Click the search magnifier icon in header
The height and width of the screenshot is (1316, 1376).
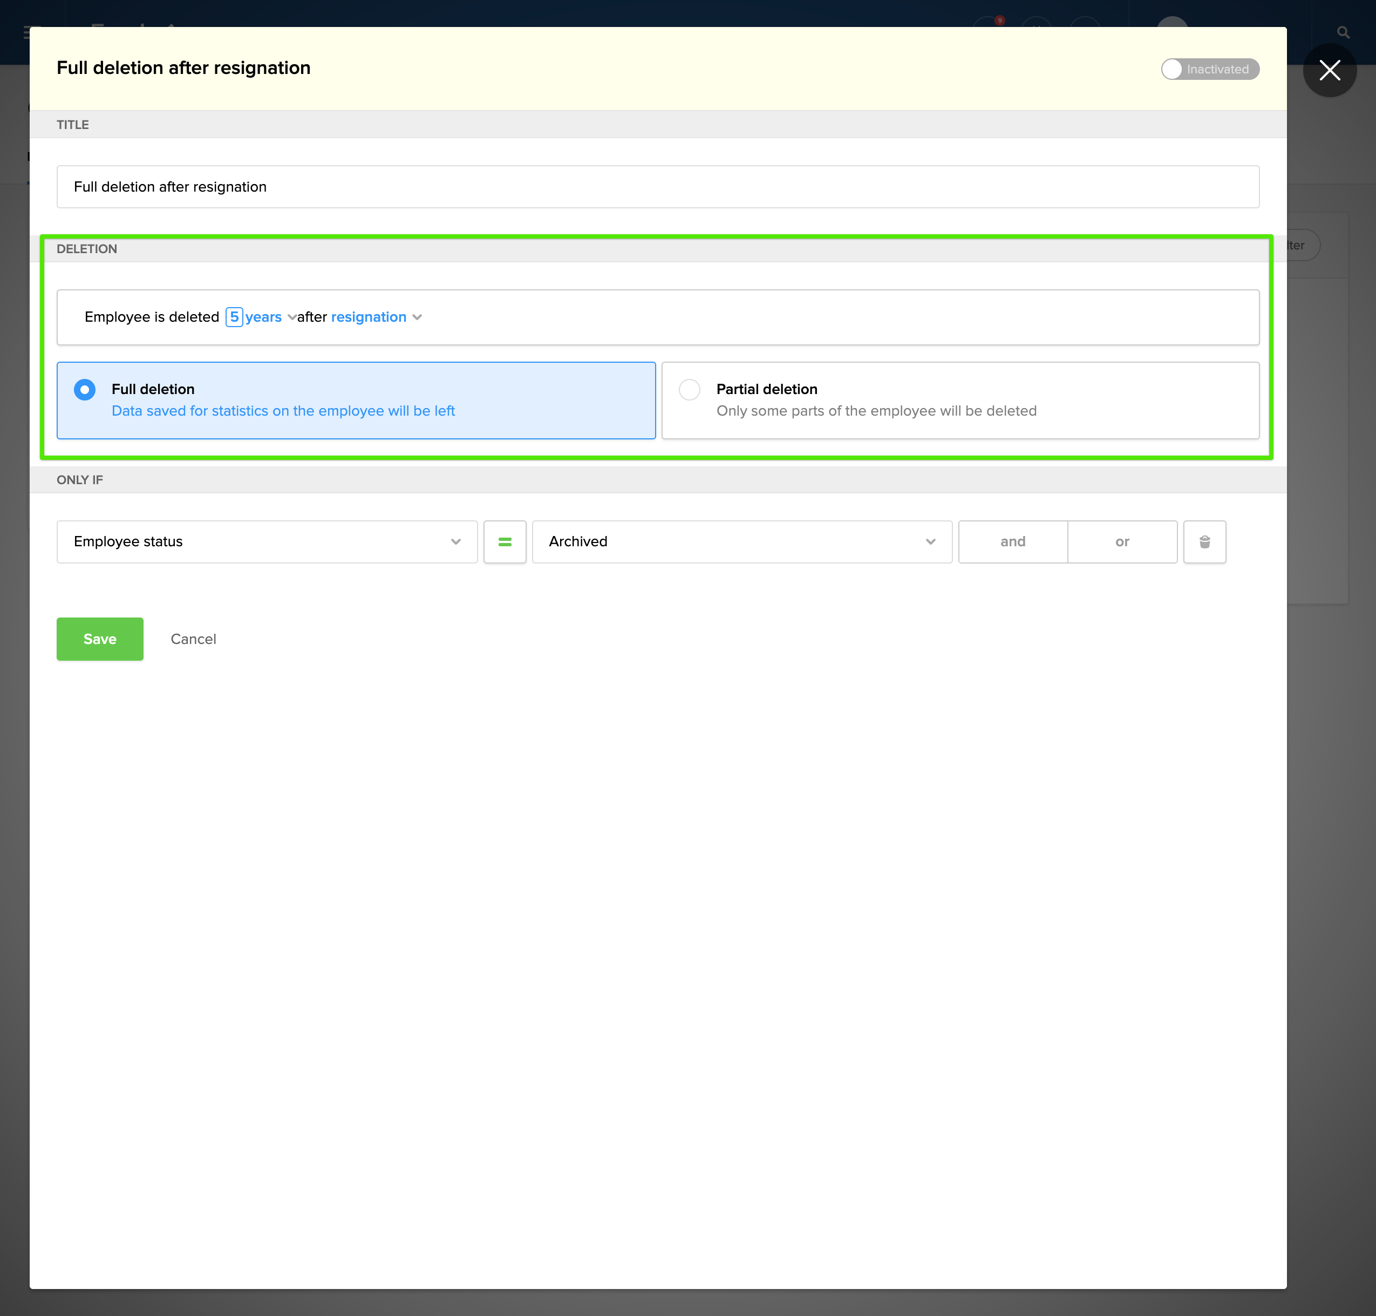(1343, 32)
